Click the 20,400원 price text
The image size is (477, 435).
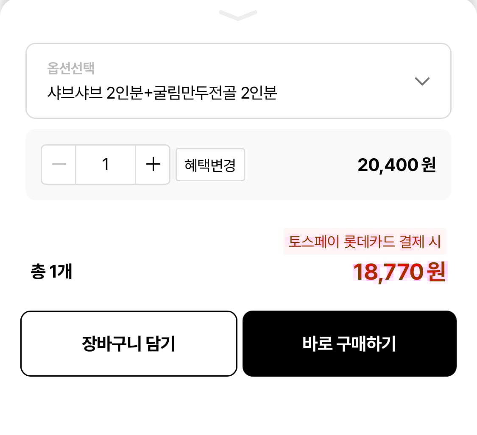coord(396,165)
